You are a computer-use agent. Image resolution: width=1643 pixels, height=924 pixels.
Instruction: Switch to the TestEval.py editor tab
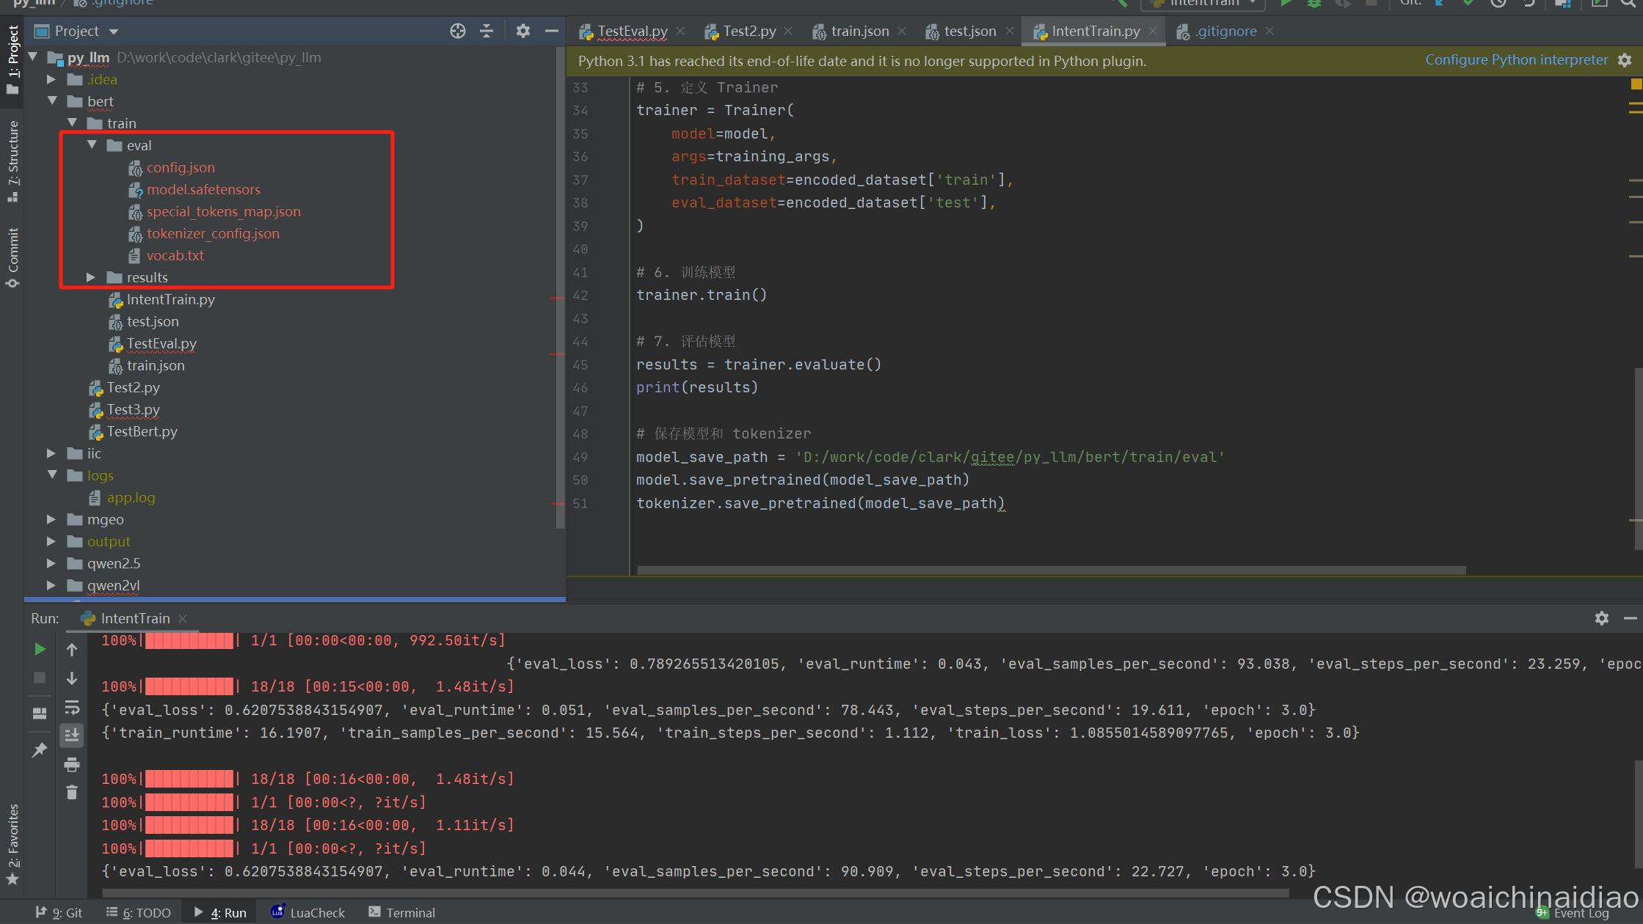tap(631, 31)
